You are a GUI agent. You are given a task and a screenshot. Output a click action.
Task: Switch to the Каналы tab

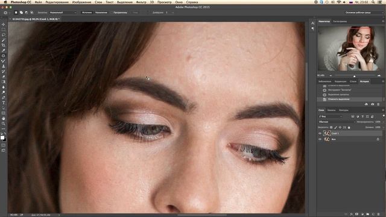pyautogui.click(x=331, y=110)
